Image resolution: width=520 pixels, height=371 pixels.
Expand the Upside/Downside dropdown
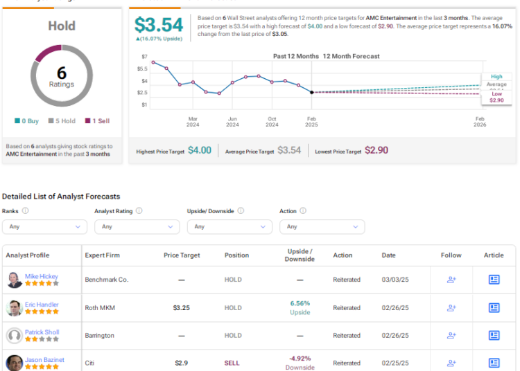click(x=229, y=227)
